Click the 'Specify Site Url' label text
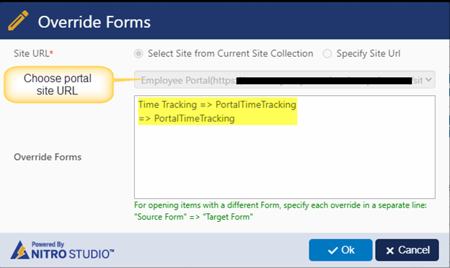This screenshot has height=268, width=450. [x=369, y=53]
